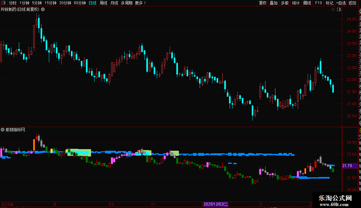The image size is (361, 208).
Task: Select the 30分钟 period
Action: (65, 3)
